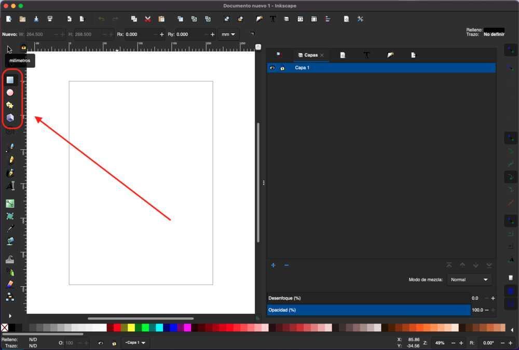Select the Pencil freehand tool
The width and height of the screenshot is (519, 350).
coord(11,160)
